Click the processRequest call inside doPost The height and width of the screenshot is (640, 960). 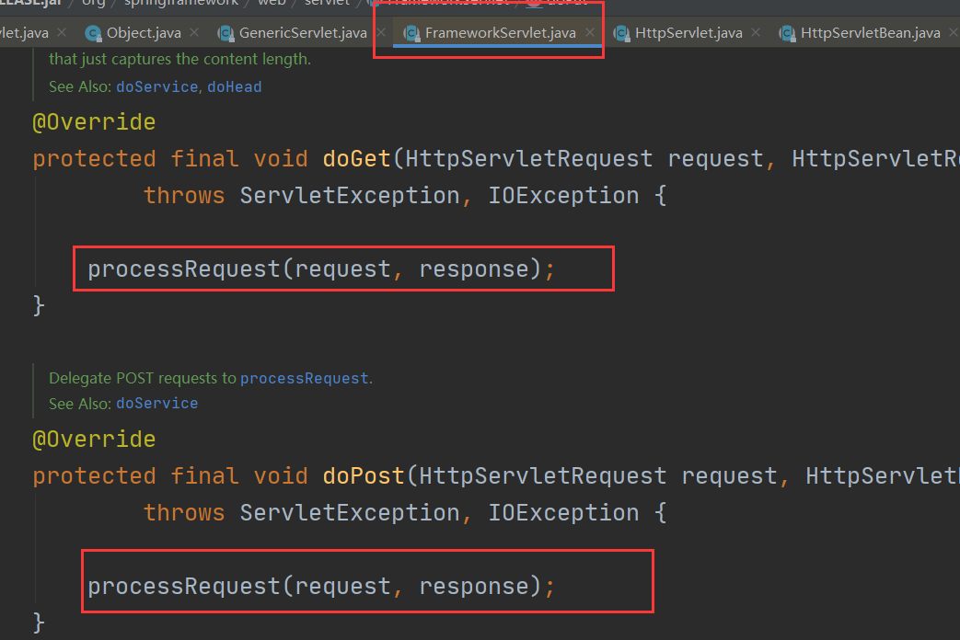tap(184, 586)
